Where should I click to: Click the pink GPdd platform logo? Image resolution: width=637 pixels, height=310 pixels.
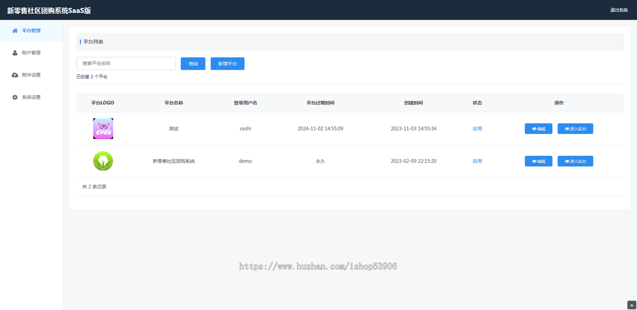point(103,128)
